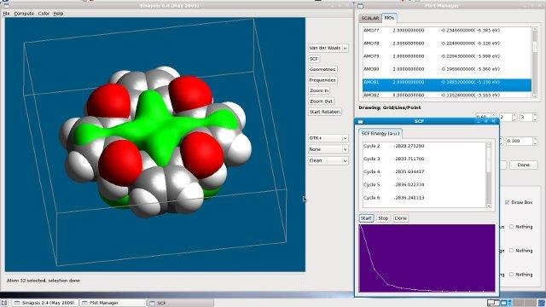This screenshot has width=546, height=307.
Task: Open the None dropdown
Action: coord(328,149)
